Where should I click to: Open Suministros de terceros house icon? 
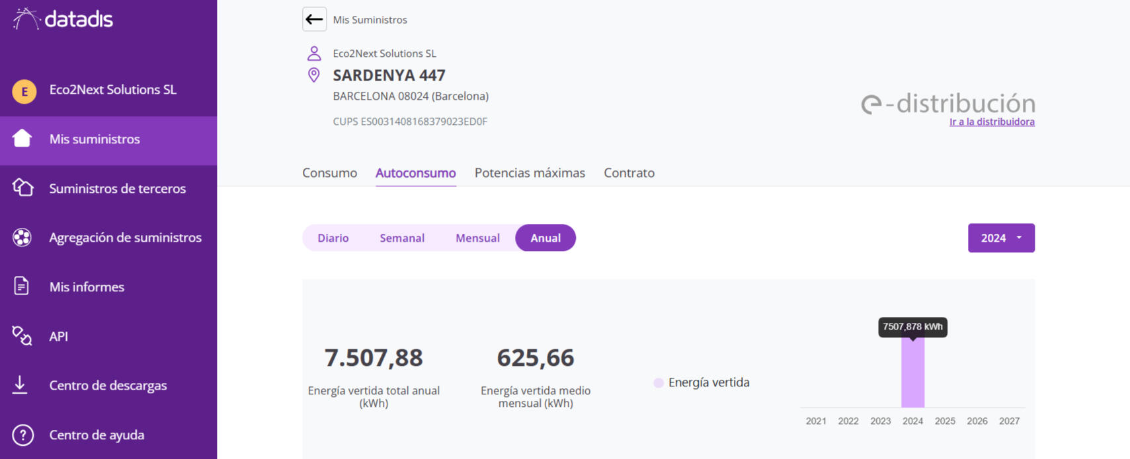pyautogui.click(x=22, y=188)
